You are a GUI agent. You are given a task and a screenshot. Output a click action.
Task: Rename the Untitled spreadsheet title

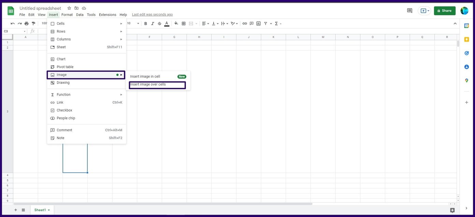(40, 8)
